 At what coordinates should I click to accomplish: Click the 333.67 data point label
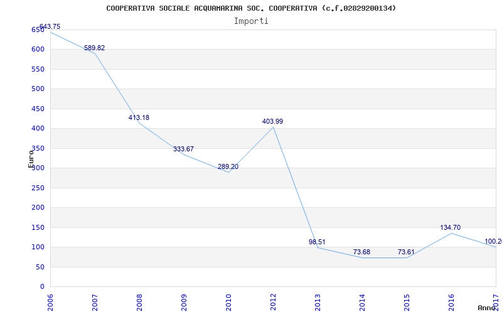183,149
